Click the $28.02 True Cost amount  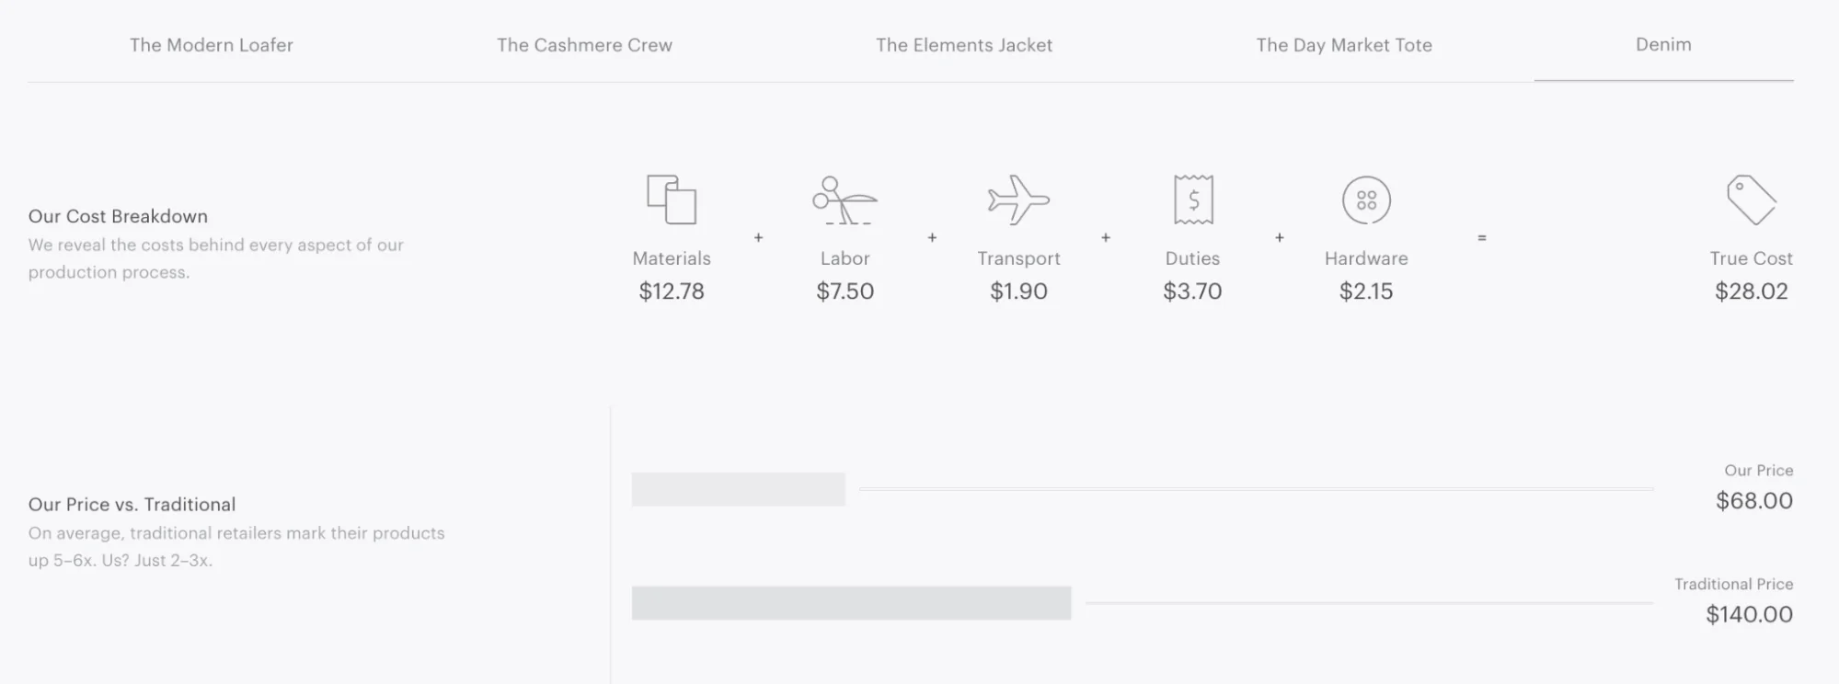click(1751, 291)
